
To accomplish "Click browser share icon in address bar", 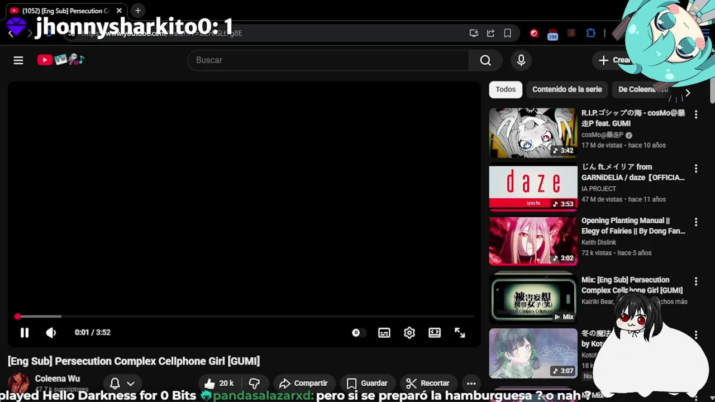I will (x=490, y=33).
